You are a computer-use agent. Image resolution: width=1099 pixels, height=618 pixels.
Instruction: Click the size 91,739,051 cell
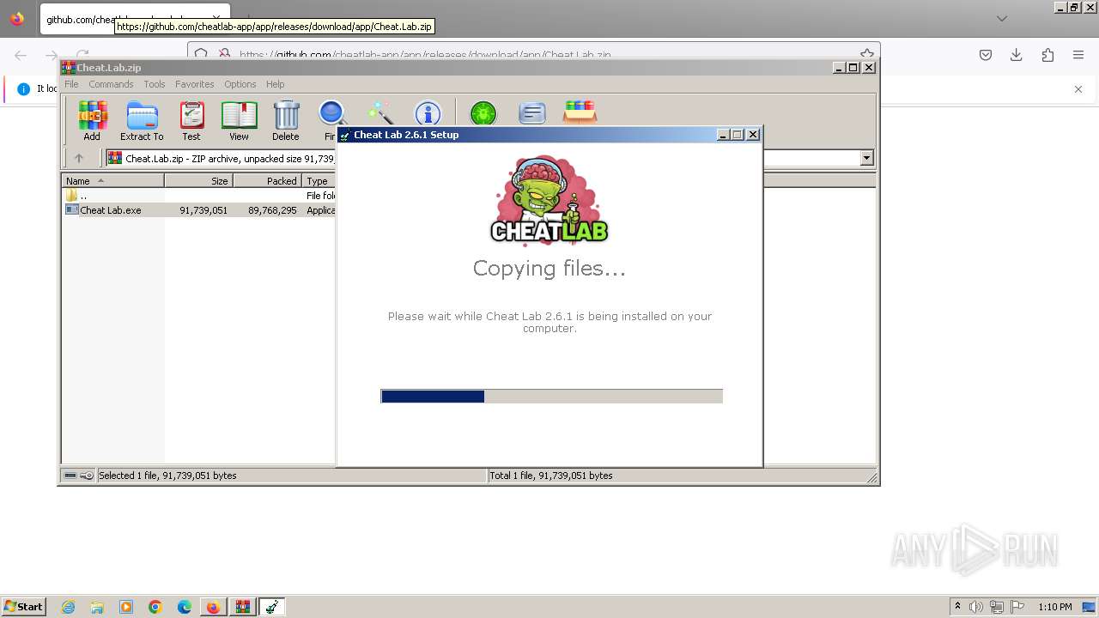pyautogui.click(x=203, y=210)
